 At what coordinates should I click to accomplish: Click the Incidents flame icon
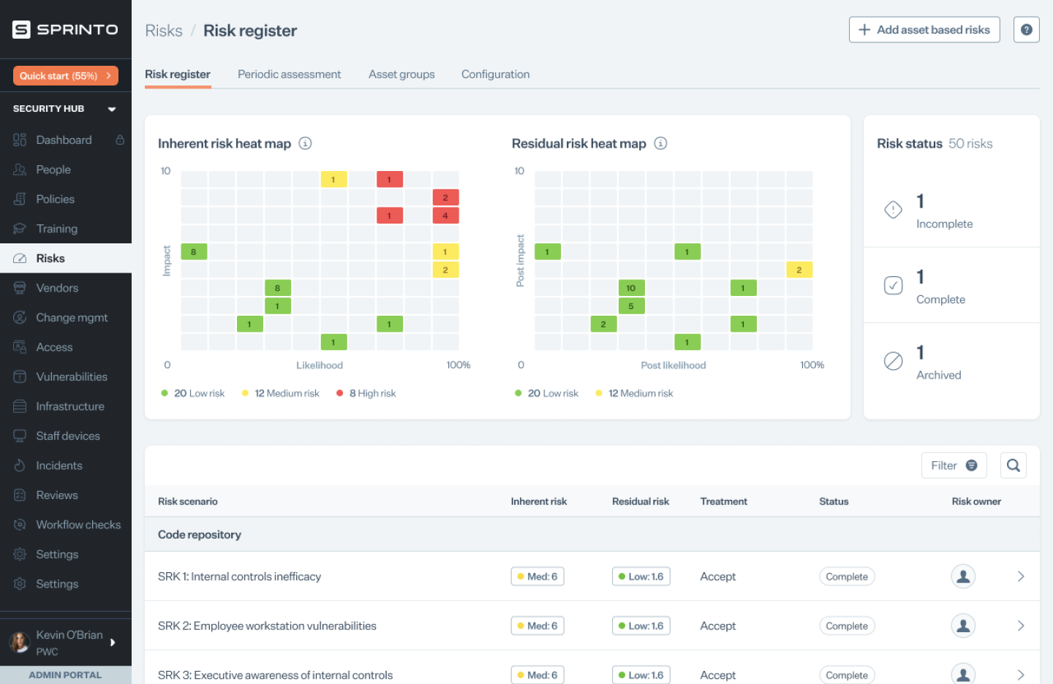pos(20,465)
